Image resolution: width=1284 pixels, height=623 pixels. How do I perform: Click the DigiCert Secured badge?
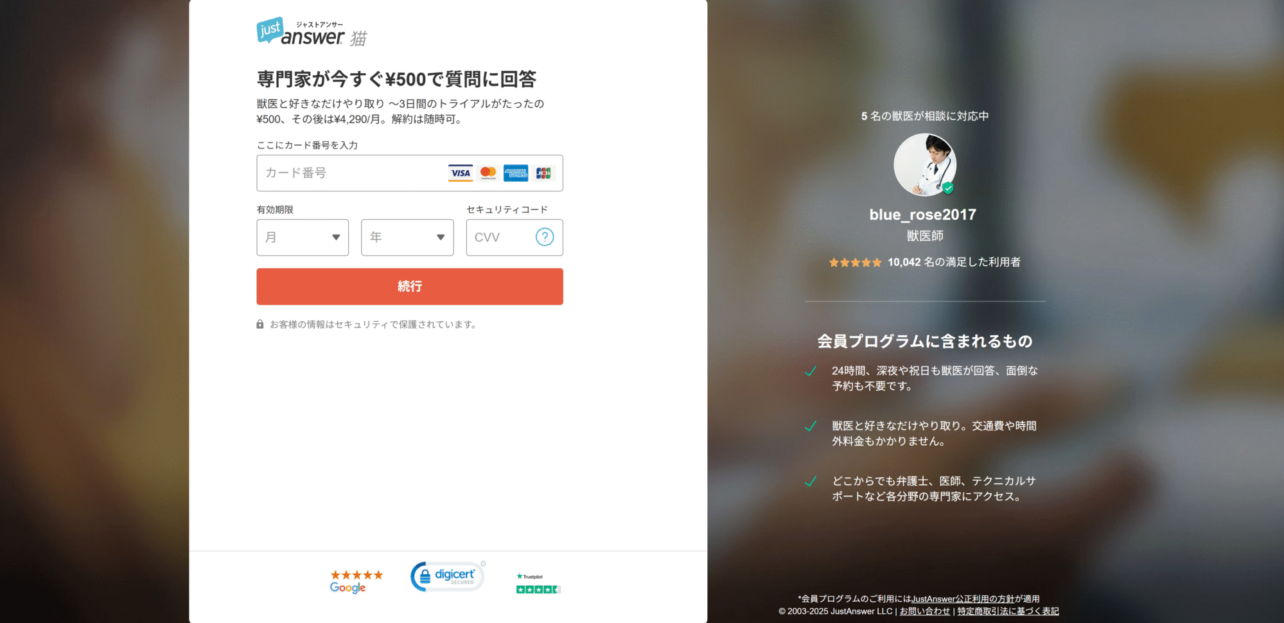coord(447,575)
